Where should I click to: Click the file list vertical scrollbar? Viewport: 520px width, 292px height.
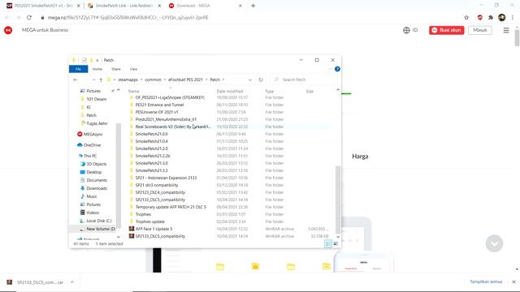click(x=338, y=200)
